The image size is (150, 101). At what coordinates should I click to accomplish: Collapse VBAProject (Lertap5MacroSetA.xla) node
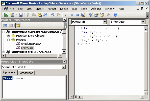pyautogui.click(x=4, y=32)
